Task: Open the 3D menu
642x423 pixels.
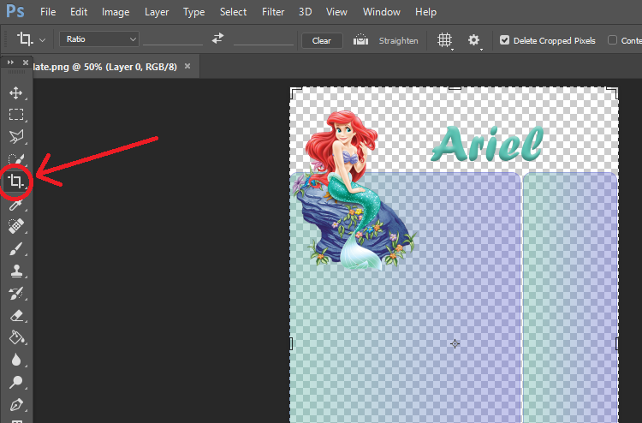Action: [x=305, y=12]
